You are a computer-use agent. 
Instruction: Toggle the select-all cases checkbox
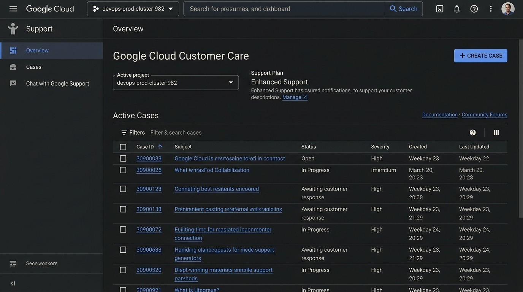point(123,147)
